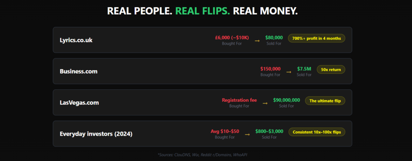Click Everyday investors (2024) row title
The width and height of the screenshot is (412, 161).
click(x=96, y=134)
